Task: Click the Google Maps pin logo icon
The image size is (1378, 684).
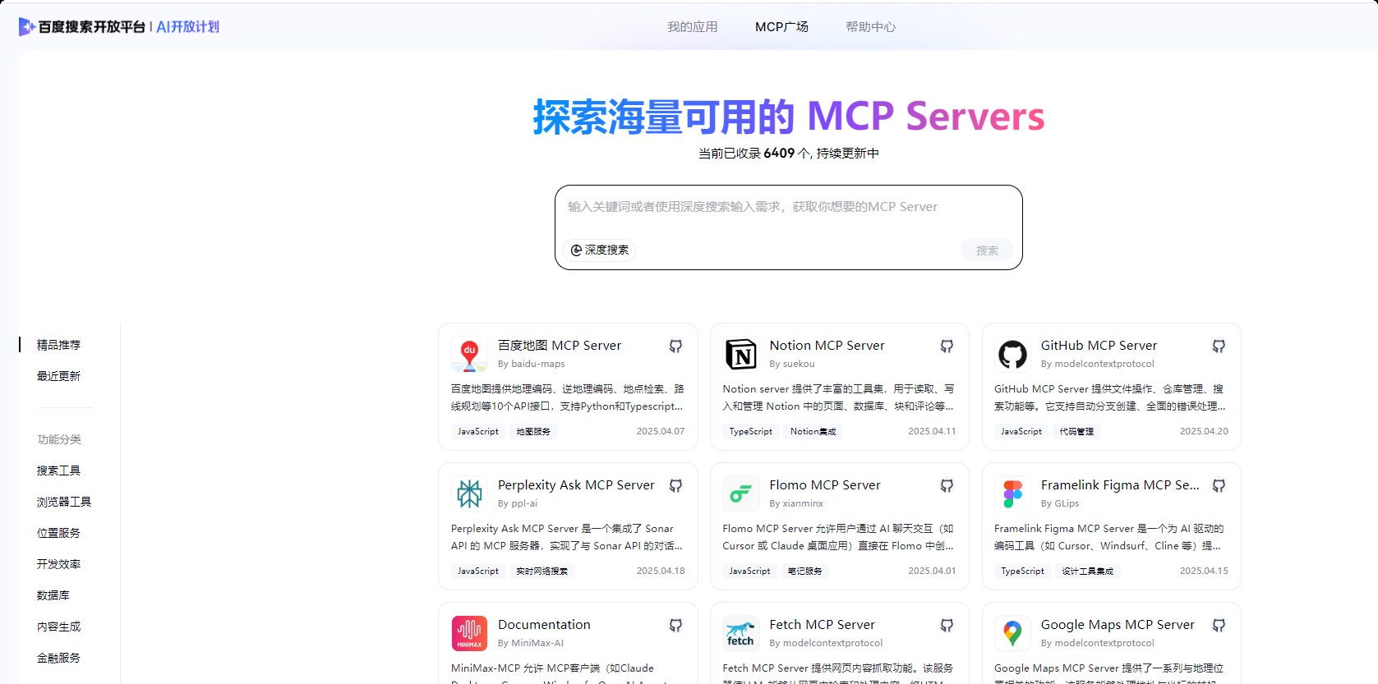Action: pos(1012,633)
